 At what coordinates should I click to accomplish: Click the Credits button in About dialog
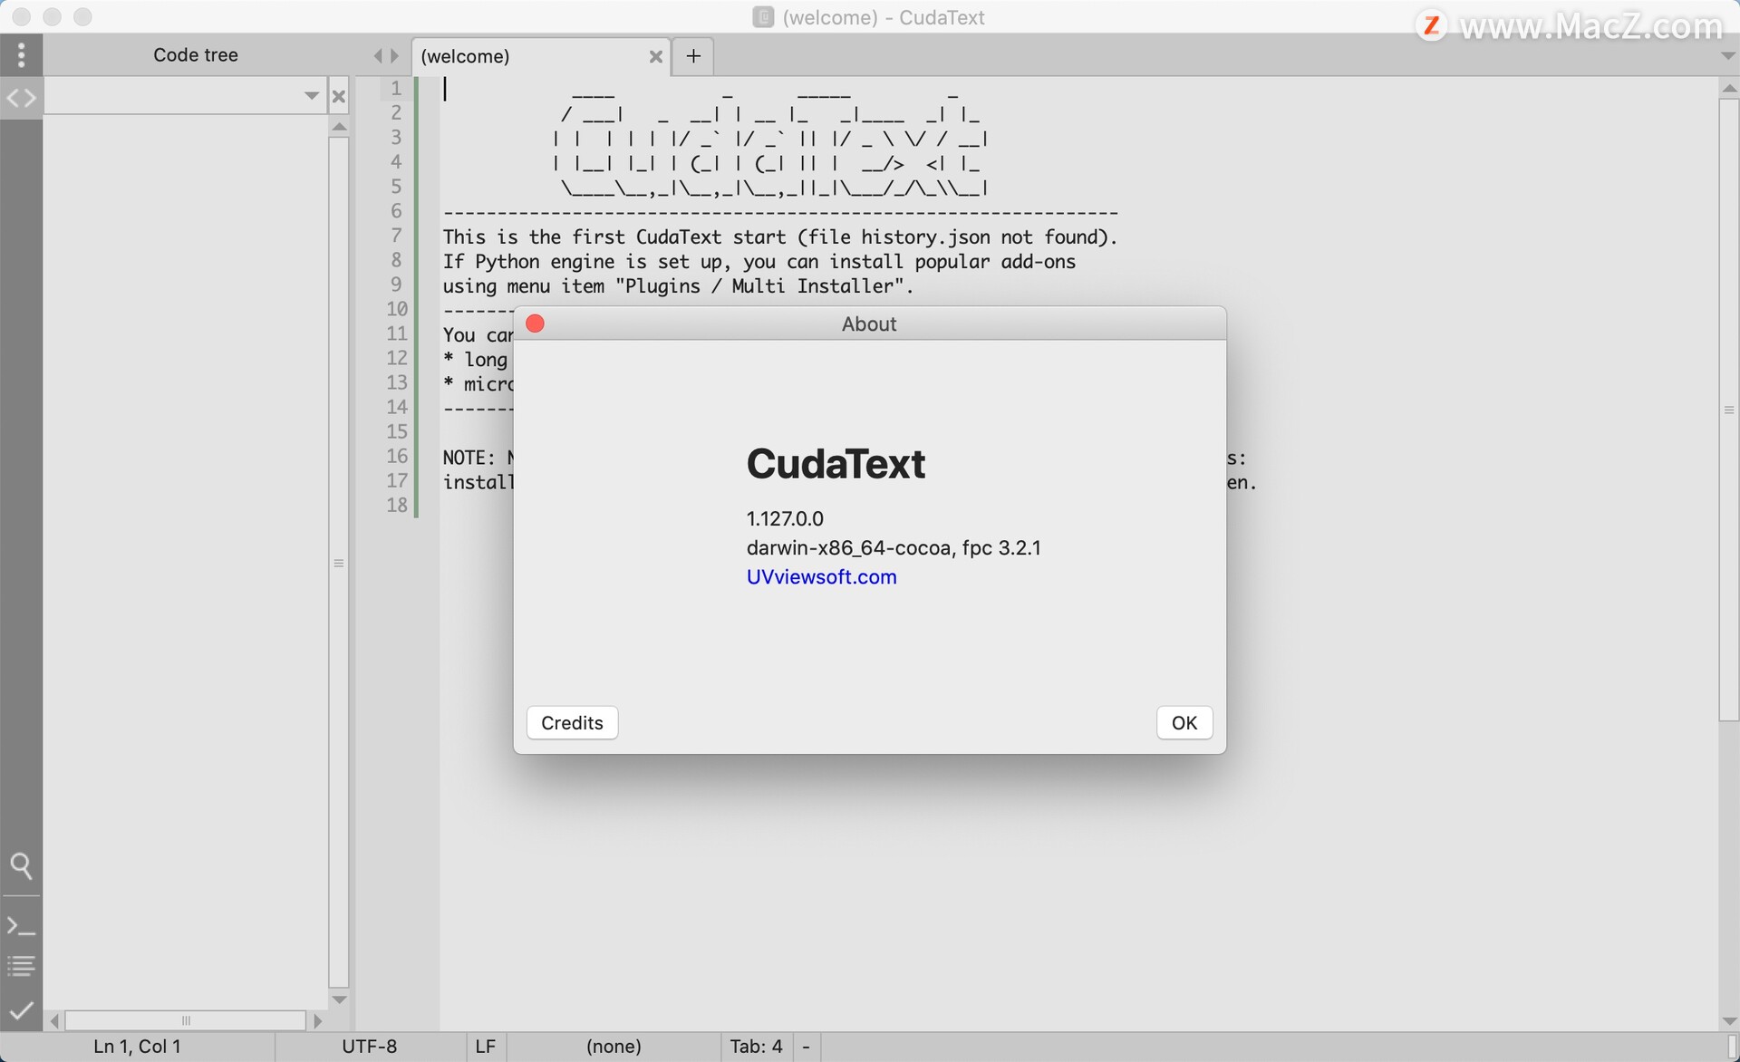click(x=570, y=721)
